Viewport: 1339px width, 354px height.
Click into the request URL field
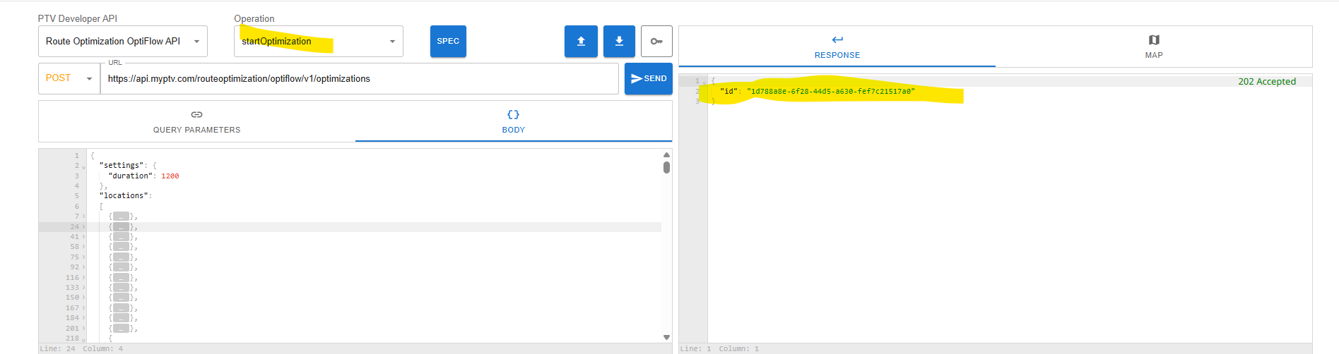359,79
